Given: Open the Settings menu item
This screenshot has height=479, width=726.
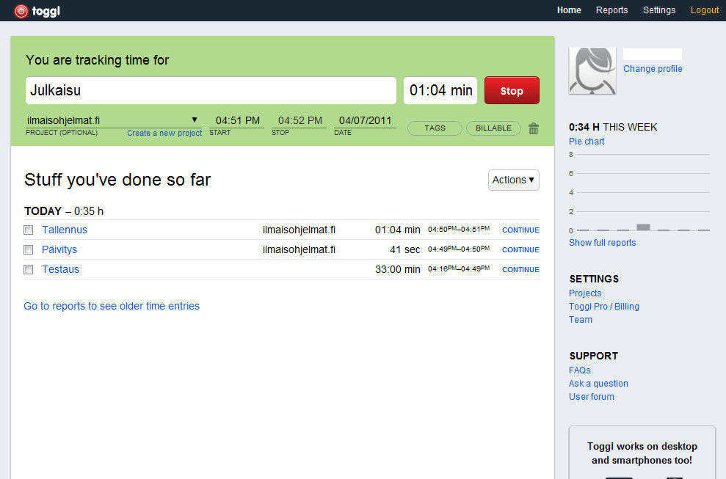Looking at the screenshot, I should [659, 10].
